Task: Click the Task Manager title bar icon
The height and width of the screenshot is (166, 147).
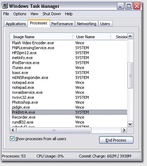Action: point(5,6)
